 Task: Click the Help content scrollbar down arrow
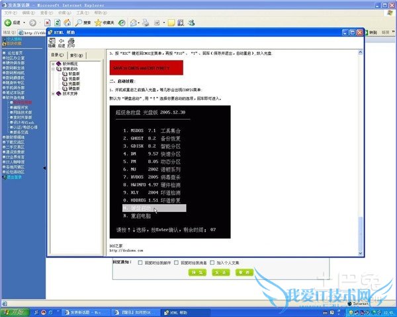coord(361,253)
